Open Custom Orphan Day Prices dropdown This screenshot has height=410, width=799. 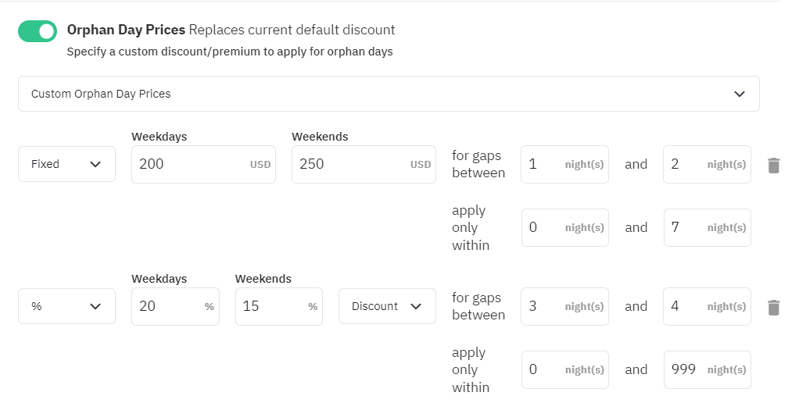tap(389, 94)
